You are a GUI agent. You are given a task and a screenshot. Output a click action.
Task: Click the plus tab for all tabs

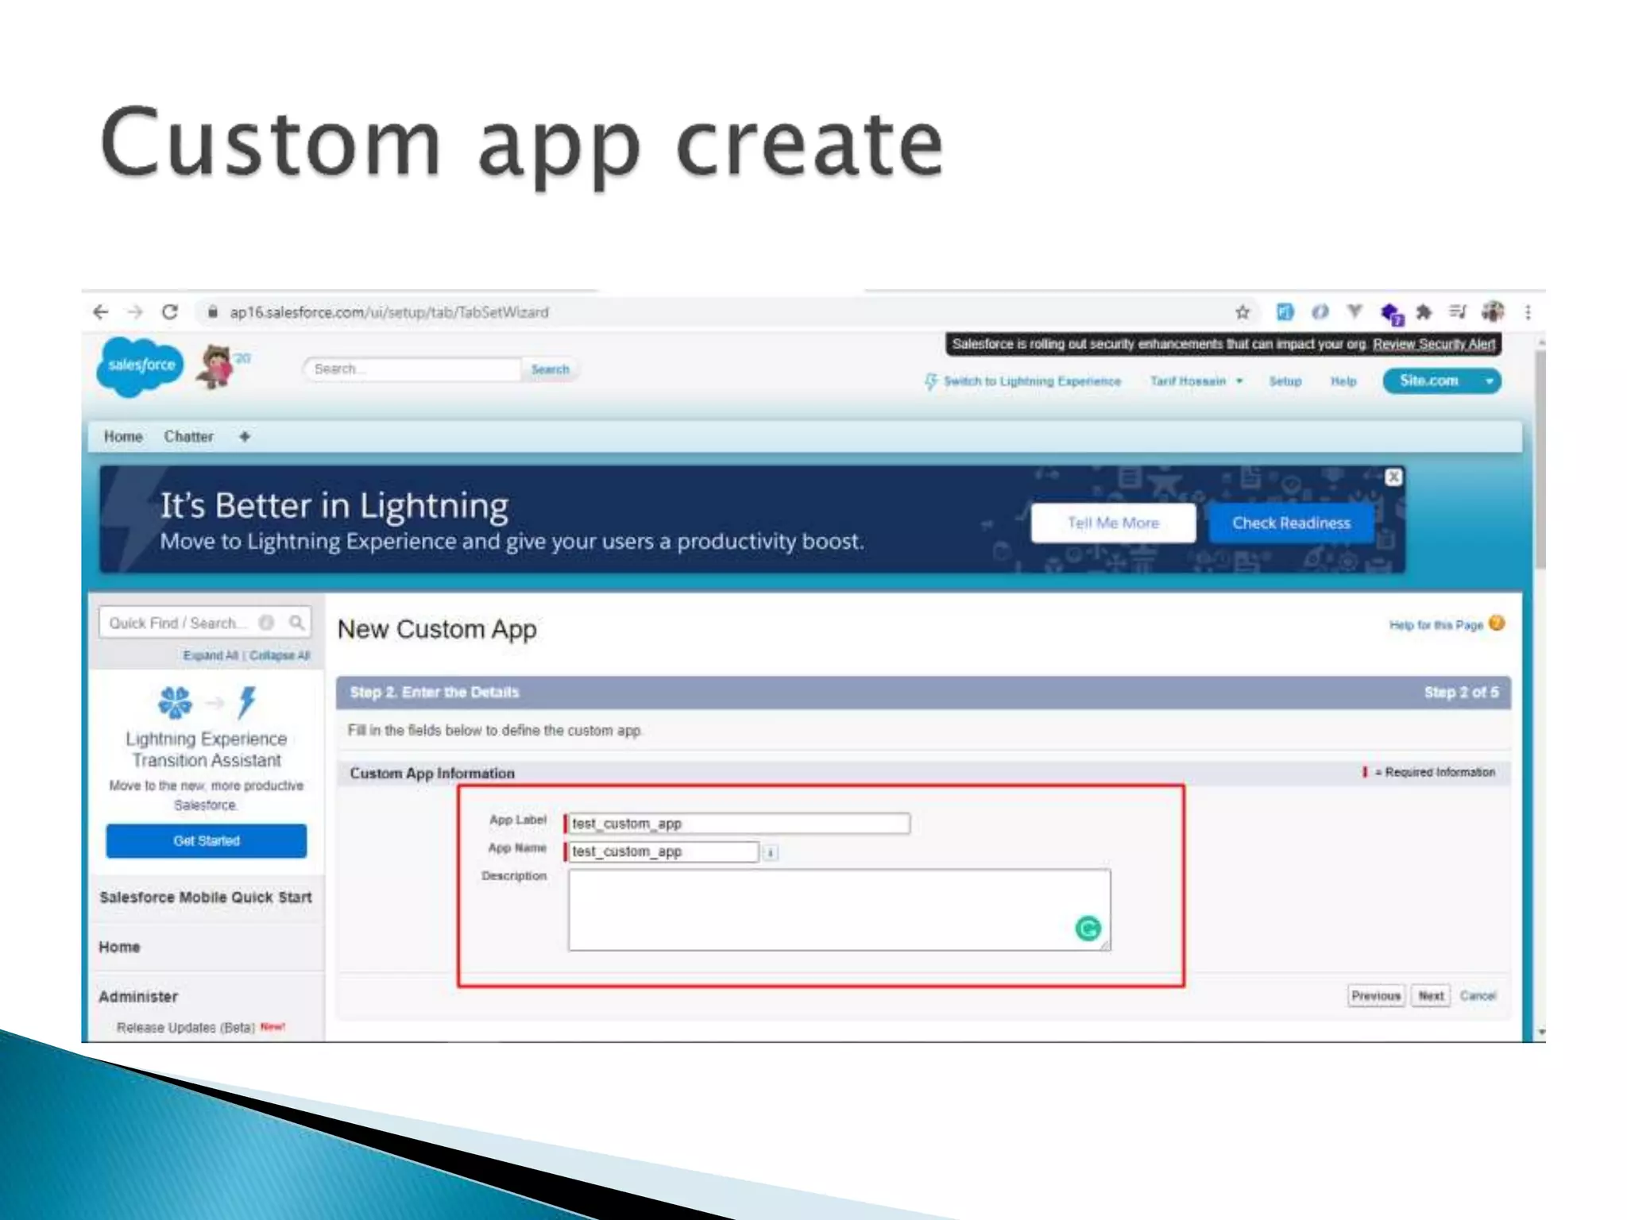tap(245, 437)
